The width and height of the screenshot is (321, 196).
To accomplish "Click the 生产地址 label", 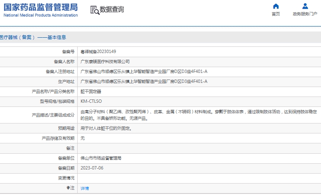I will pyautogui.click(x=66, y=82).
